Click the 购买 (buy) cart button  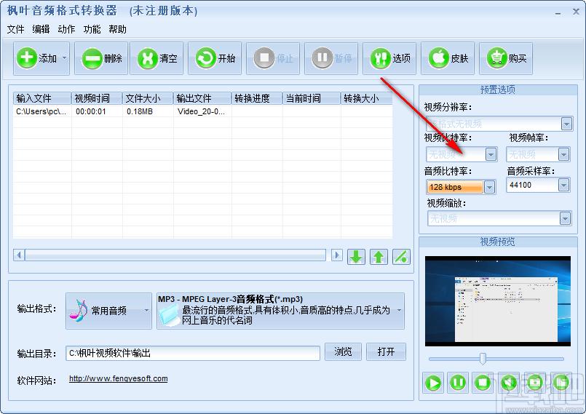[506, 58]
